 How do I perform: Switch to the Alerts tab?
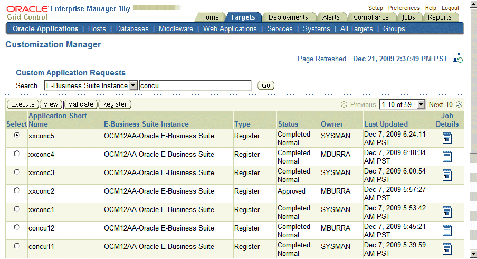[x=331, y=17]
